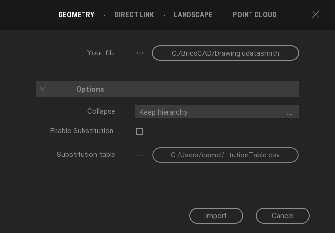Click the Drawing.udatasmith file path field
335x233 pixels.
pyautogui.click(x=225, y=53)
